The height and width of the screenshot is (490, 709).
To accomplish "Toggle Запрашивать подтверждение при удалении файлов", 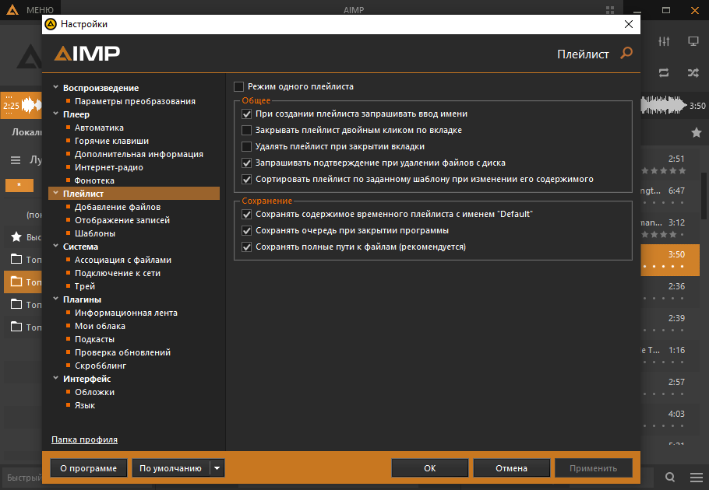I will tap(246, 163).
